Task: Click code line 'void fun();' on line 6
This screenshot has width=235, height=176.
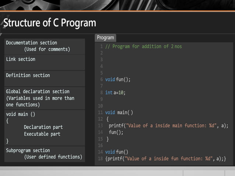Action: (x=118, y=80)
